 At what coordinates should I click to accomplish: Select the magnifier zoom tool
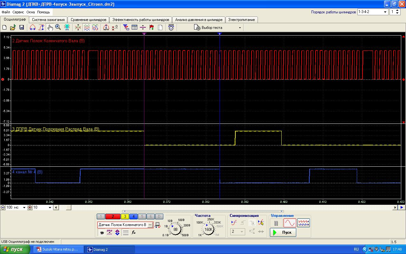click(x=58, y=28)
